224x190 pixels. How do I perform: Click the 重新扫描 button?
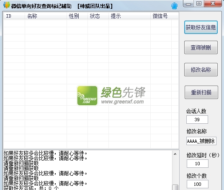click(201, 92)
